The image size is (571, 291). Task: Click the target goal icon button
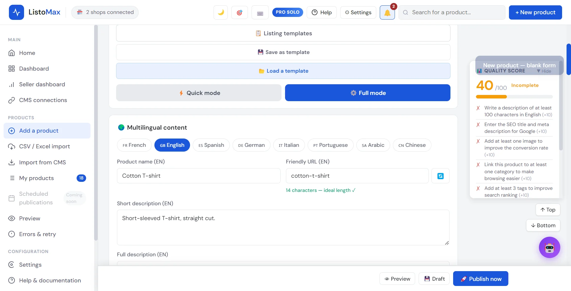tap(240, 12)
